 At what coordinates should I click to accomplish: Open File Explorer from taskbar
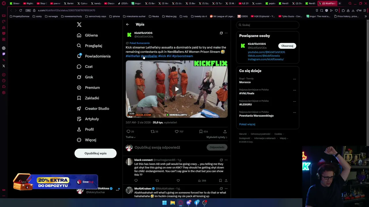coord(172,203)
